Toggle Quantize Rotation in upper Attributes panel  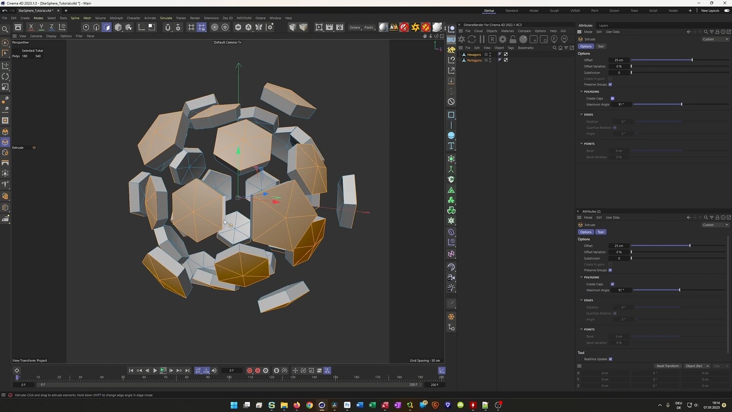pos(614,128)
